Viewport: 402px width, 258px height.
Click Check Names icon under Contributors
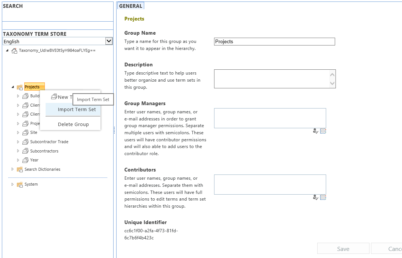(x=316, y=197)
